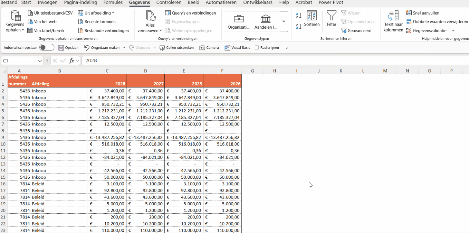The height and width of the screenshot is (233, 469).
Task: Sort descending with the Z to A icon
Action: click(x=299, y=26)
